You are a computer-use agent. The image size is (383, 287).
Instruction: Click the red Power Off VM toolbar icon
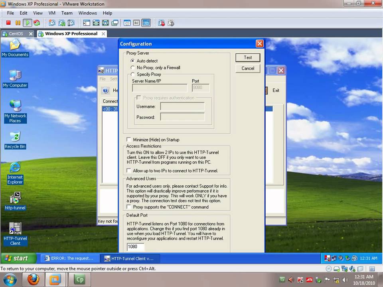(8, 23)
